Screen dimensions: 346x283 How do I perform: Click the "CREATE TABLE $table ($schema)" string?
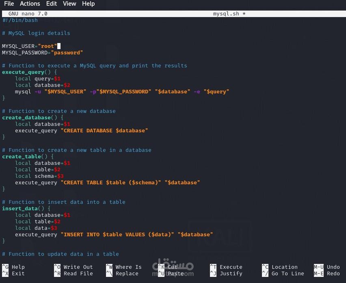pyautogui.click(x=111, y=183)
